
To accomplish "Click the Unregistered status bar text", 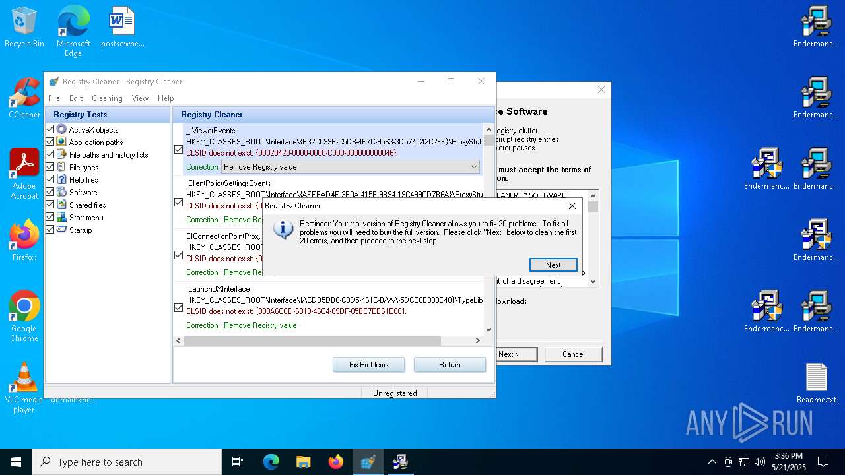I will click(x=395, y=393).
